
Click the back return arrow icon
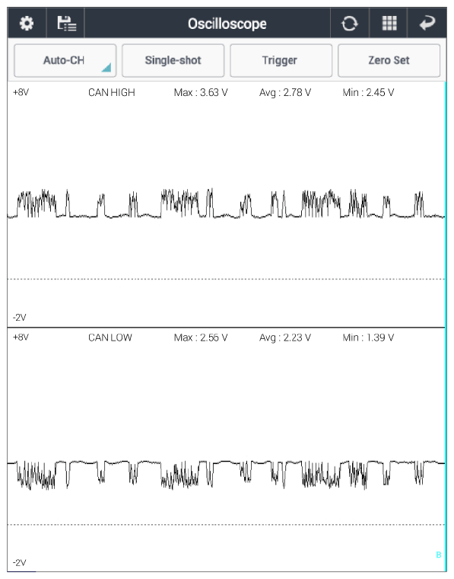coord(427,24)
